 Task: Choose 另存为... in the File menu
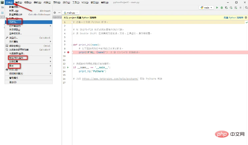coord(14,22)
